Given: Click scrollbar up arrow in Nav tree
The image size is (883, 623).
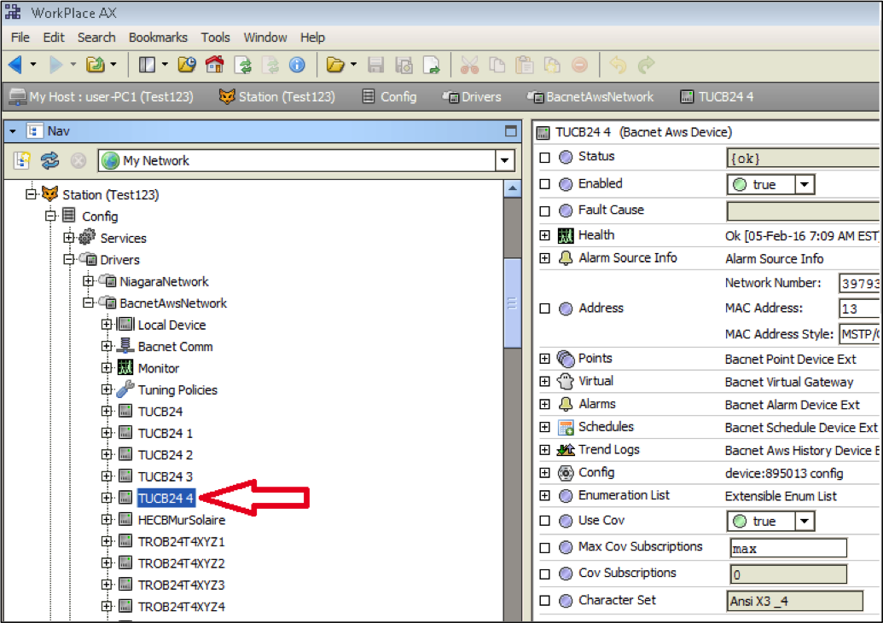Looking at the screenshot, I should click(513, 188).
